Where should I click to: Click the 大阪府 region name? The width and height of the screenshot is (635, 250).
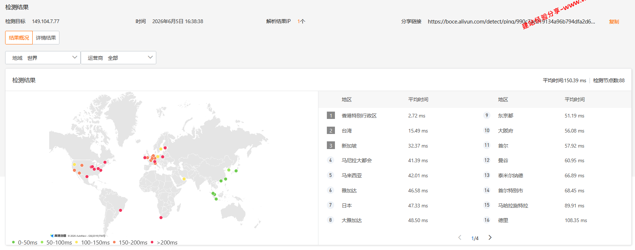tap(506, 131)
